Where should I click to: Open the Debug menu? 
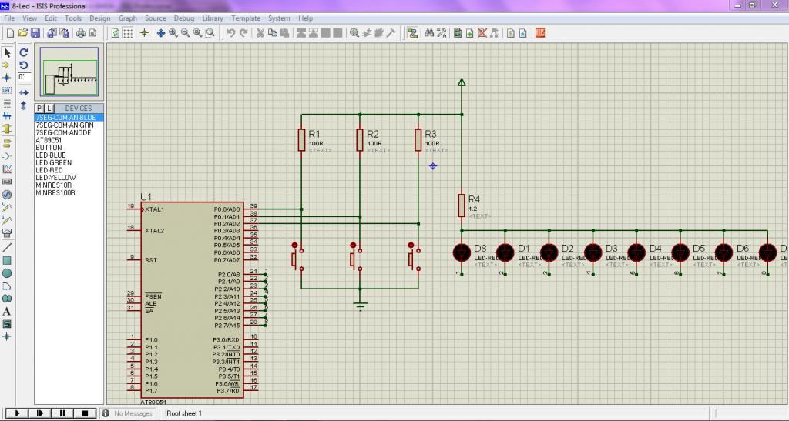(183, 18)
